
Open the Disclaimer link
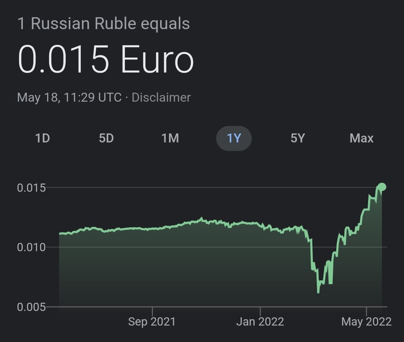click(x=161, y=98)
